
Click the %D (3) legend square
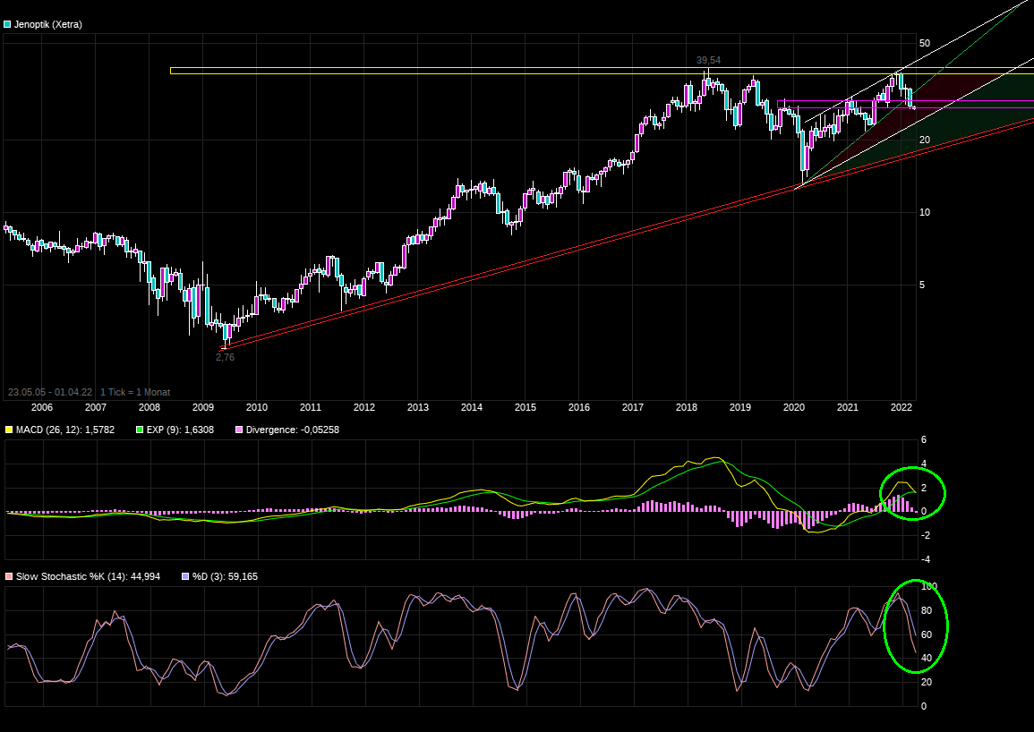184,577
